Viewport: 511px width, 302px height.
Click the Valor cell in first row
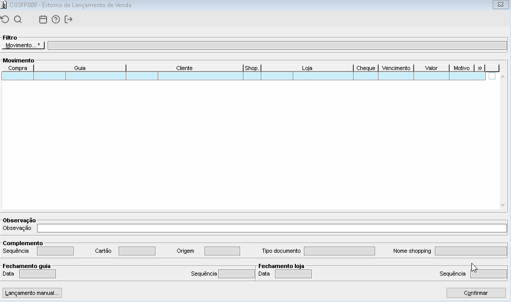pyautogui.click(x=431, y=76)
